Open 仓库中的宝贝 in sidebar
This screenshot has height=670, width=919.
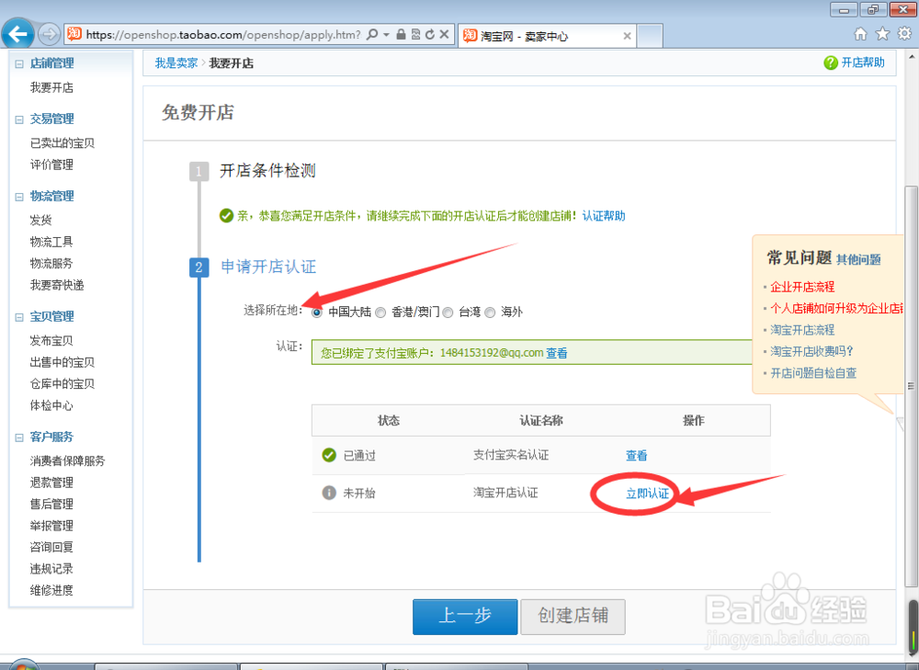[x=62, y=384]
